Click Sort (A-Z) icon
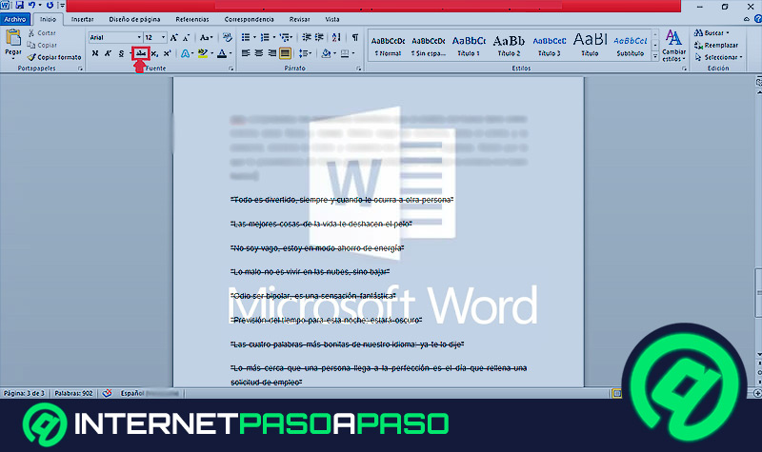 pyautogui.click(x=336, y=37)
